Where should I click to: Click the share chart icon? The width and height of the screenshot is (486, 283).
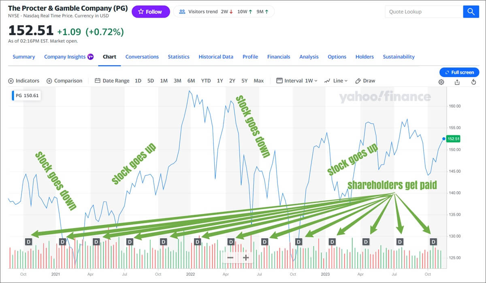coord(457,82)
